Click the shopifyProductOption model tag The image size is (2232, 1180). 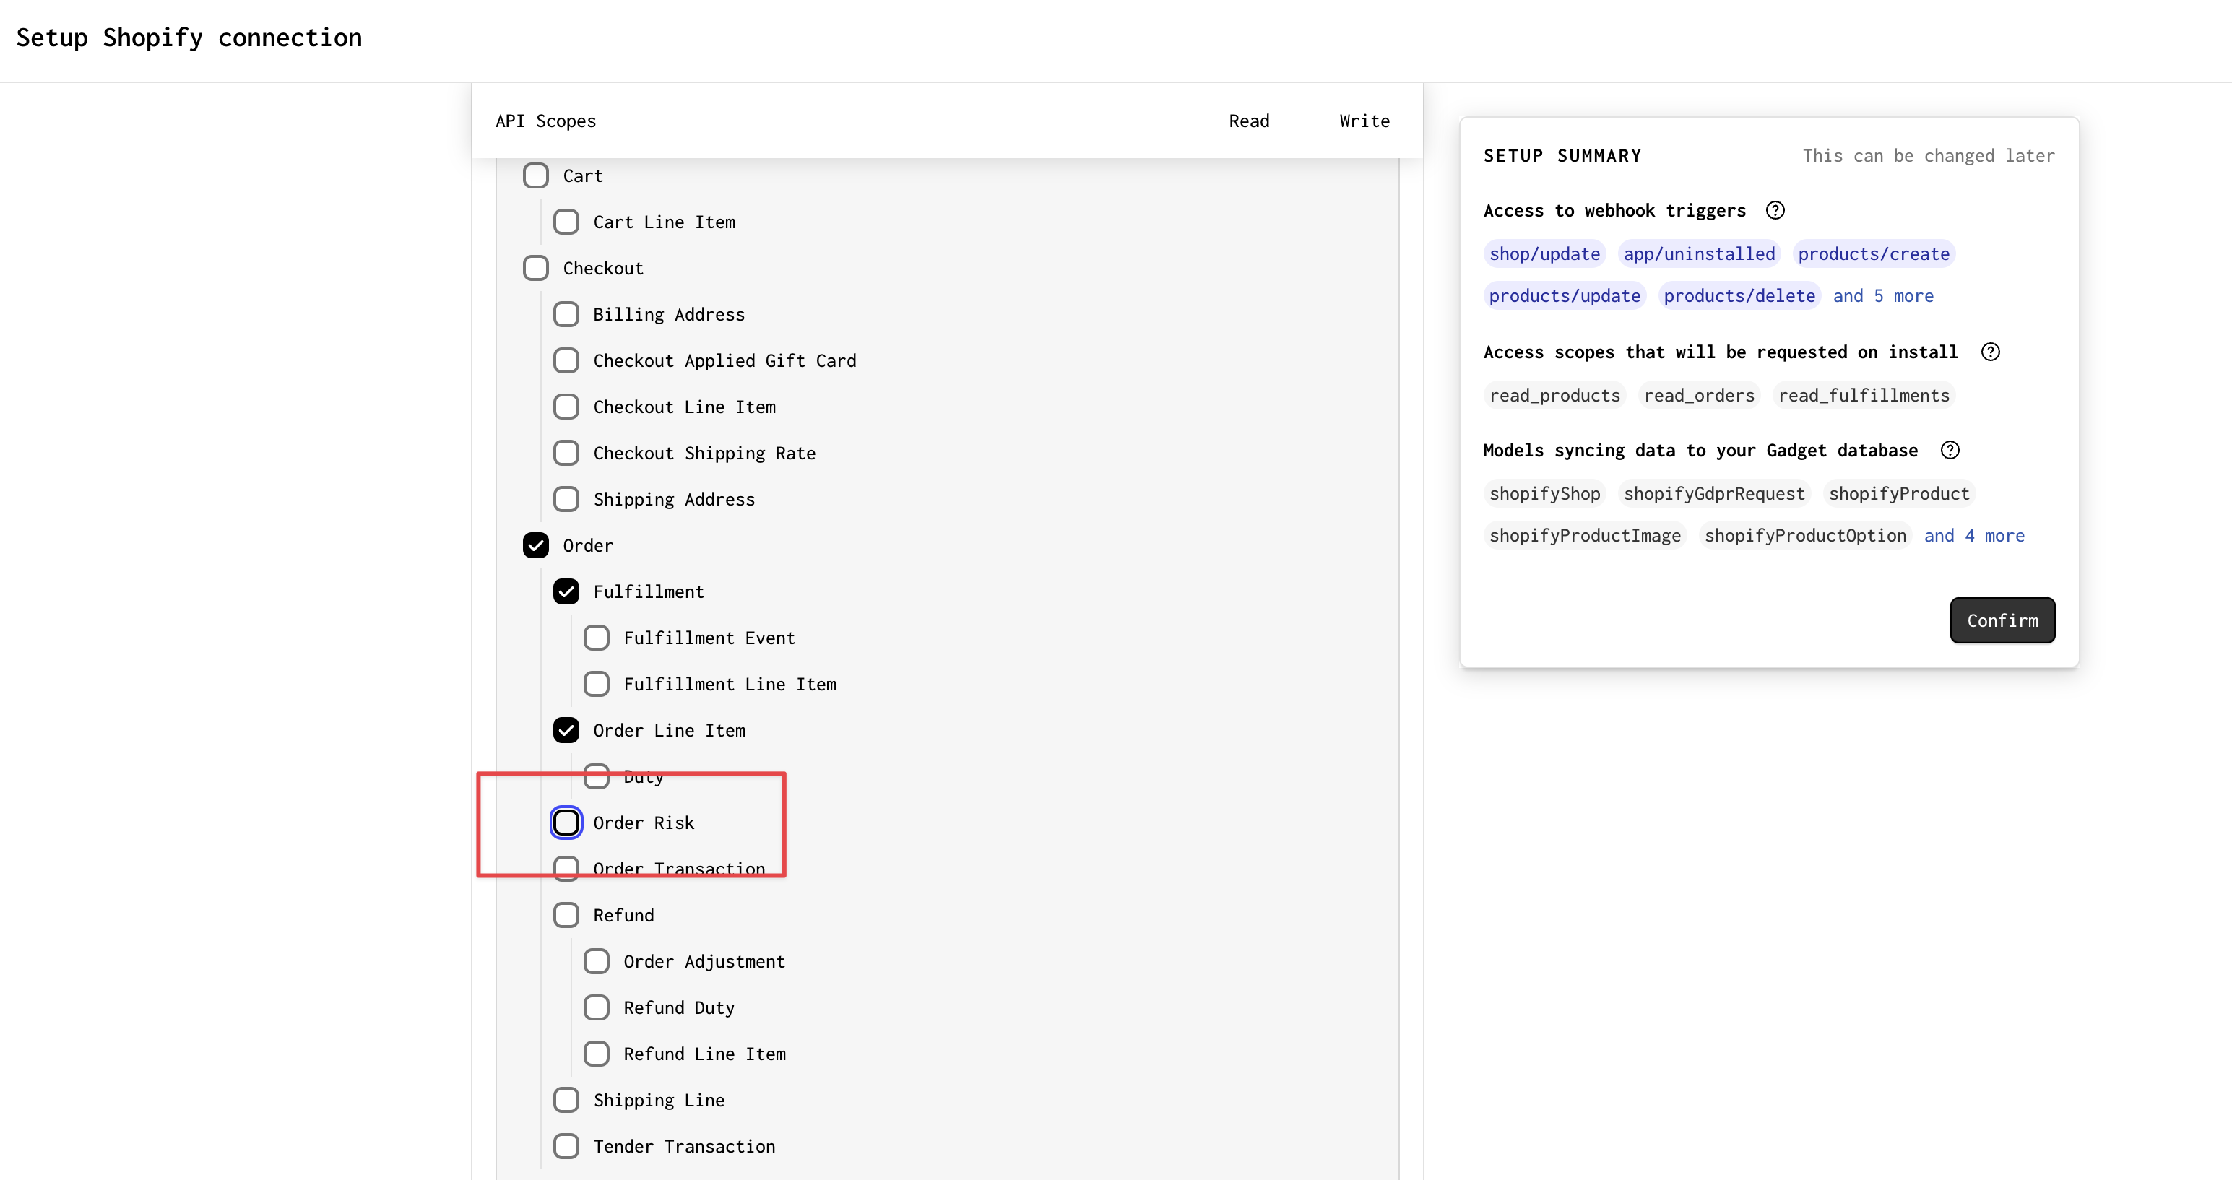1805,535
